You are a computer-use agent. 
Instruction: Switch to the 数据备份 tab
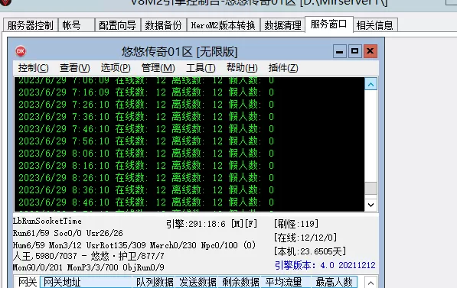(x=164, y=25)
